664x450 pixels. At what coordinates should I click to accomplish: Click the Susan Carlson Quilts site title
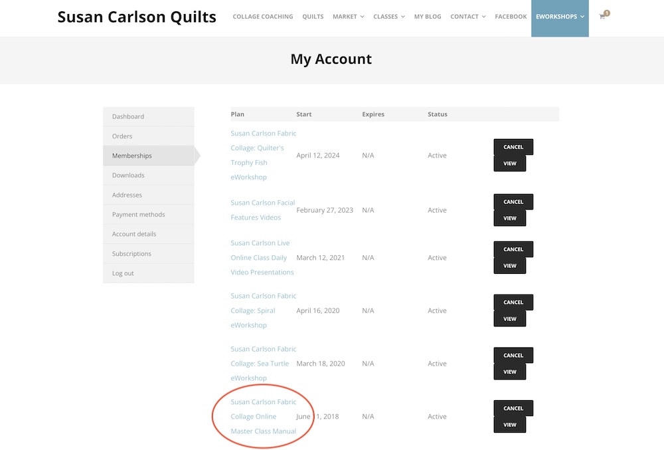[137, 17]
